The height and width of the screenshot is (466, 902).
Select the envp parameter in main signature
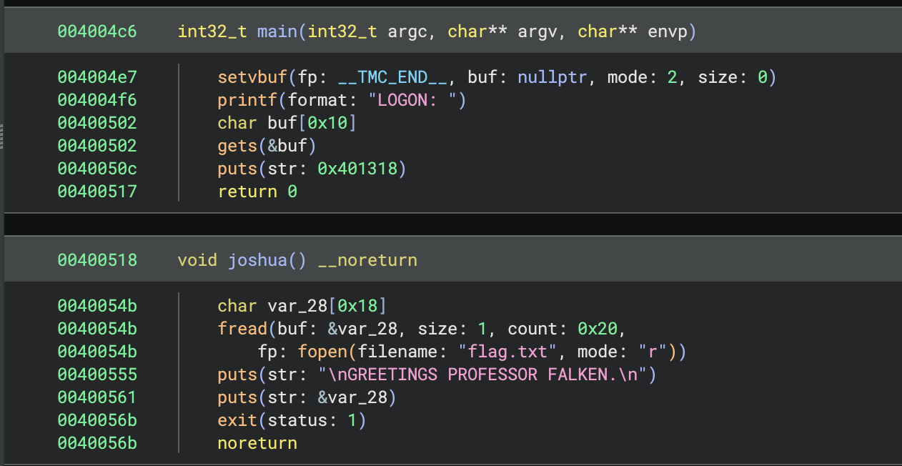point(670,31)
